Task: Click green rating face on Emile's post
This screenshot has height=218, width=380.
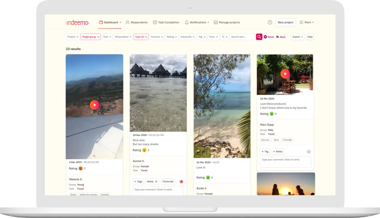Action: [x=208, y=178]
